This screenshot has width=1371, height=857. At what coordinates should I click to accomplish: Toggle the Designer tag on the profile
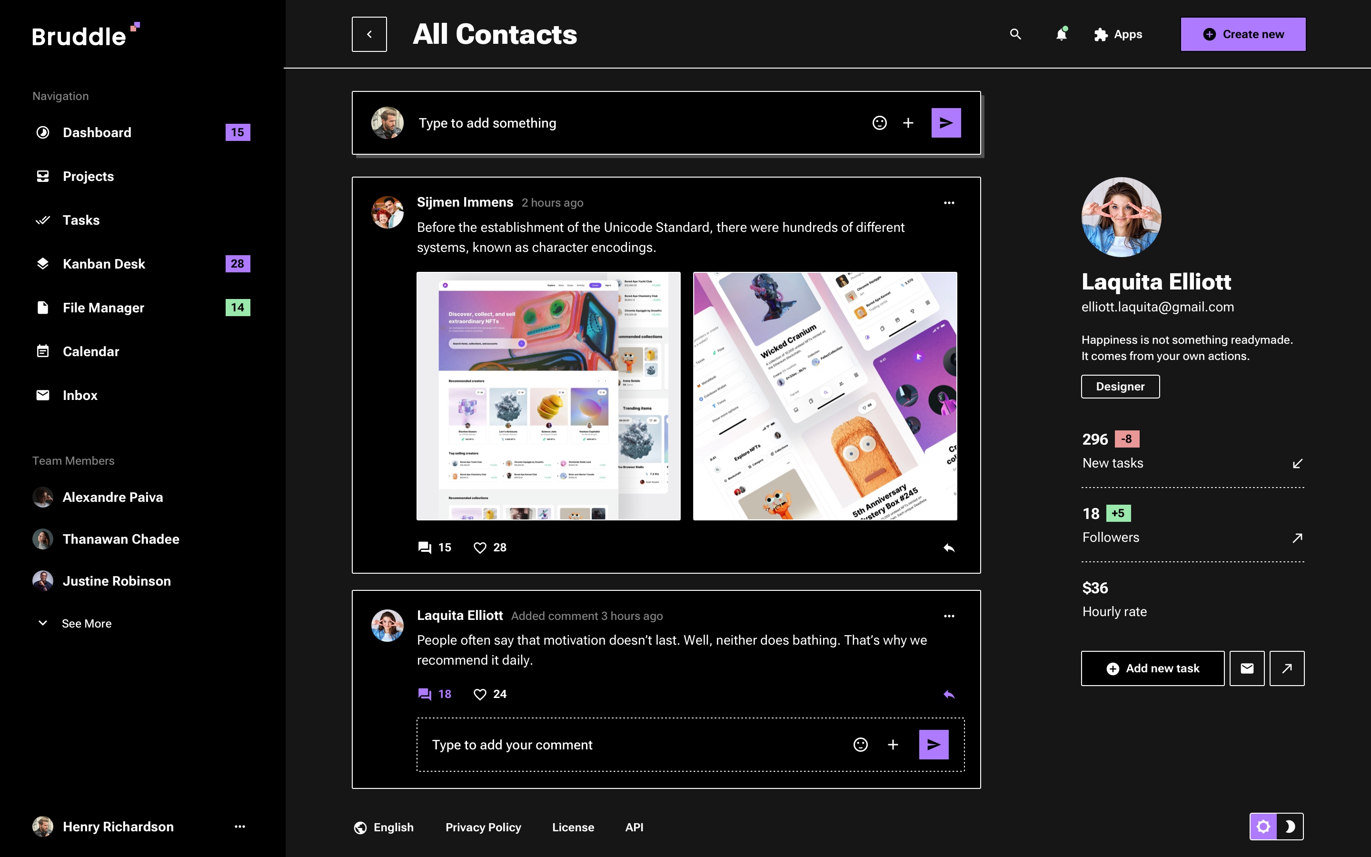click(1120, 387)
